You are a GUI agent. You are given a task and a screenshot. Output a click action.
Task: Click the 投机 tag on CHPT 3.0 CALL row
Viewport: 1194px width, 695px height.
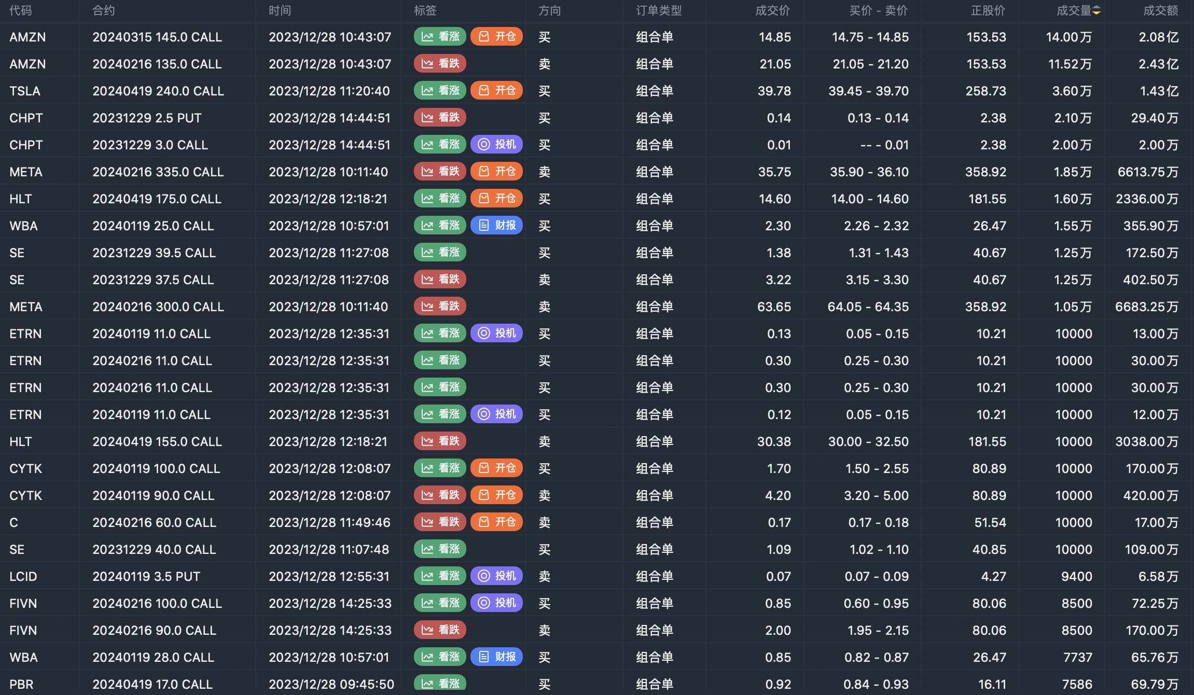point(496,144)
